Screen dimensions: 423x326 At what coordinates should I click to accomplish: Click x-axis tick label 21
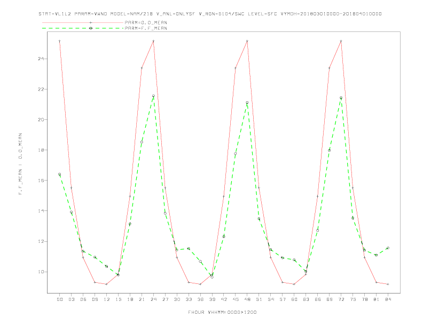click(142, 299)
